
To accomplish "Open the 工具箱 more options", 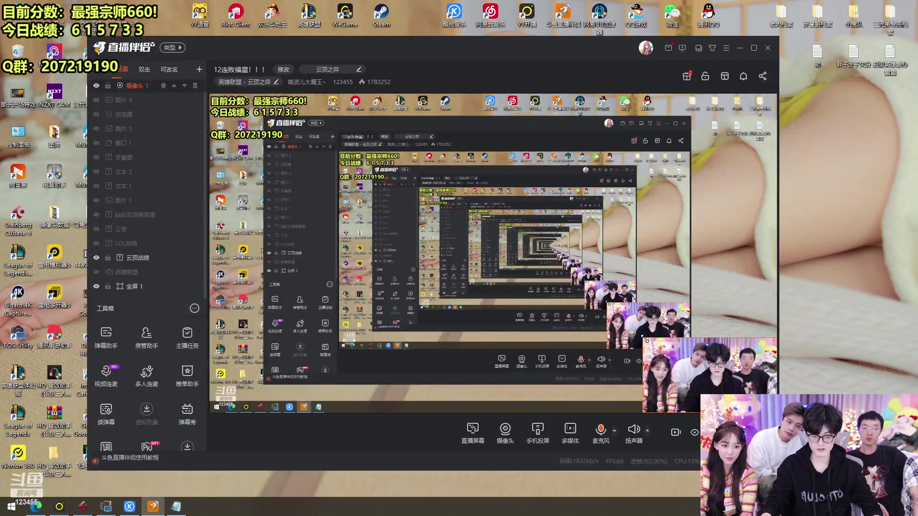I will coord(195,308).
